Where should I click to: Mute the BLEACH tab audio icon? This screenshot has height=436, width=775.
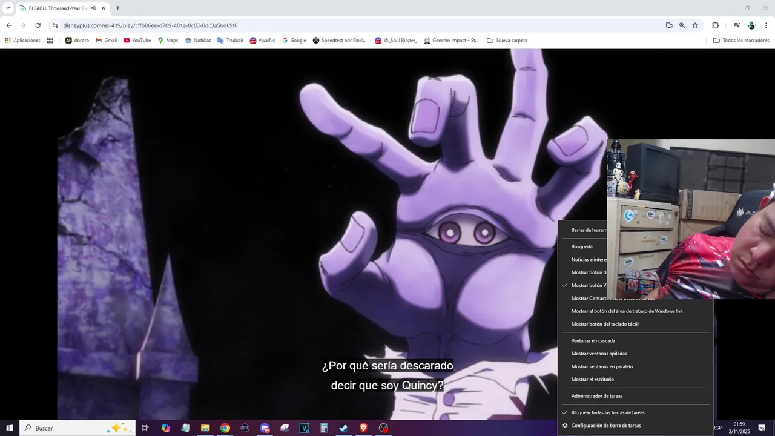click(x=94, y=8)
